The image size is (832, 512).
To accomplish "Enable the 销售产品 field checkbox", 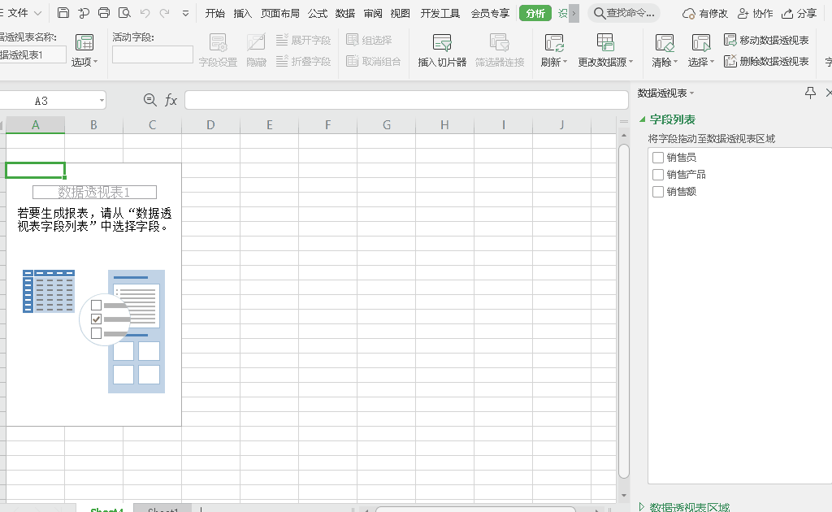I will [x=658, y=175].
